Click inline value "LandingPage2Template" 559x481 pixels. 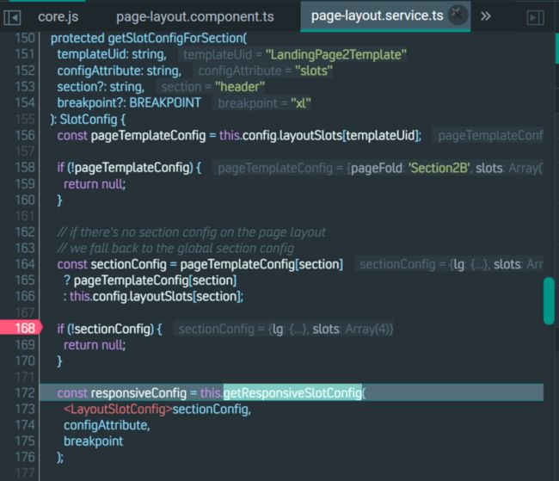pos(335,54)
